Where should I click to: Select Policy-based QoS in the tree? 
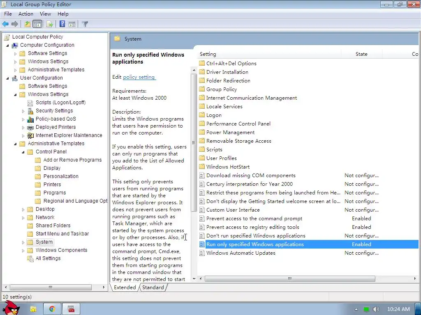(56, 119)
